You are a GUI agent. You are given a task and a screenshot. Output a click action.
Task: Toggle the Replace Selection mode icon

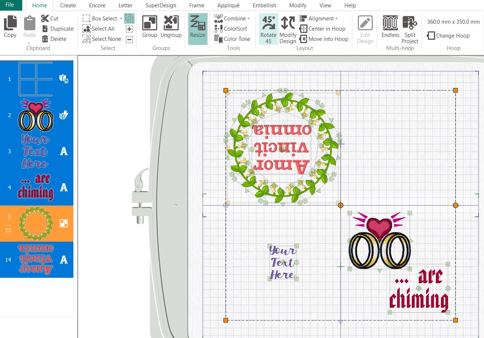pyautogui.click(x=129, y=18)
